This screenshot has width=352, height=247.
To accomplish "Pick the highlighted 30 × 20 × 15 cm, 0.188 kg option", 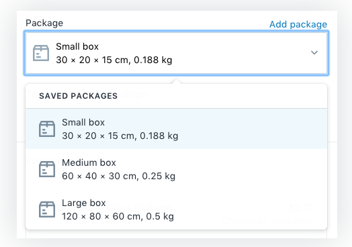I will point(120,136).
